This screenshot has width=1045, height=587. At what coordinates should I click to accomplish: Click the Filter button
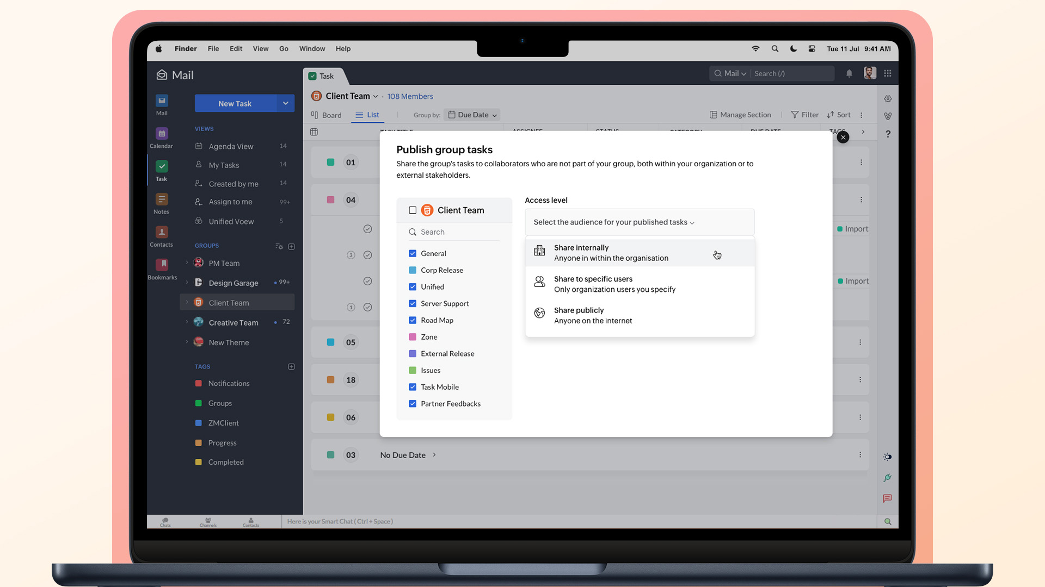click(805, 115)
